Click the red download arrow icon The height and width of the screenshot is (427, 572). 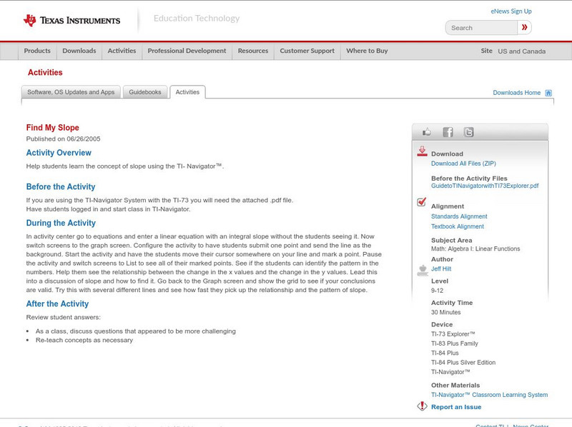(422, 152)
